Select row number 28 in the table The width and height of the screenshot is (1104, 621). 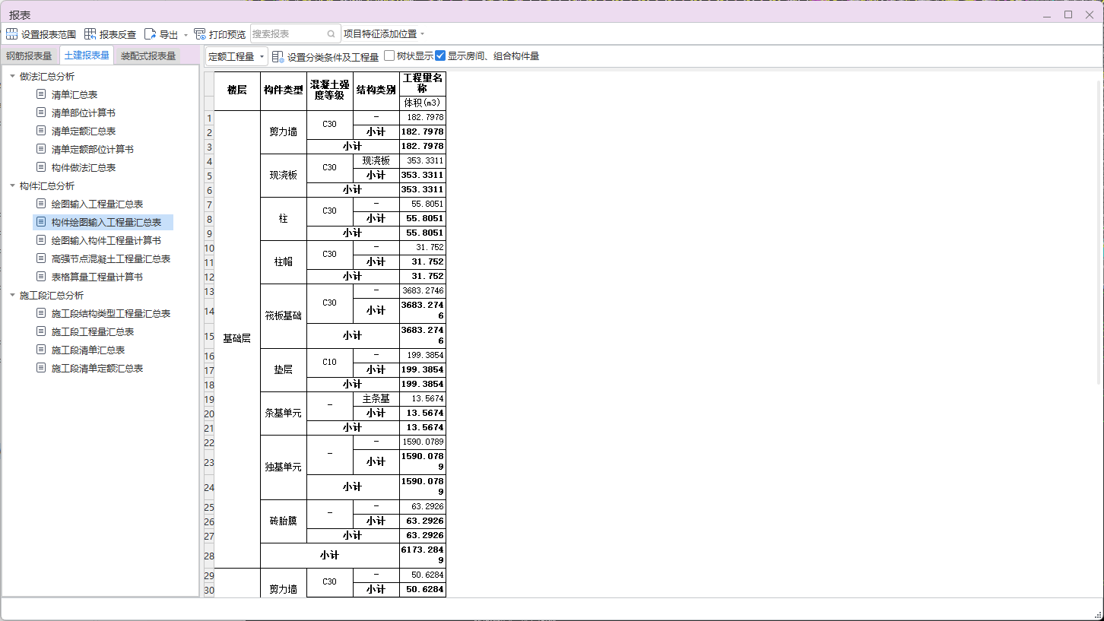click(209, 556)
